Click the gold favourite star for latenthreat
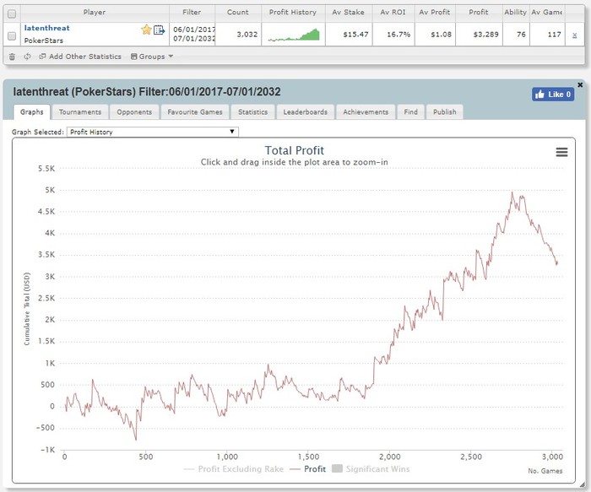Image resolution: width=591 pixels, height=492 pixels. (x=146, y=30)
